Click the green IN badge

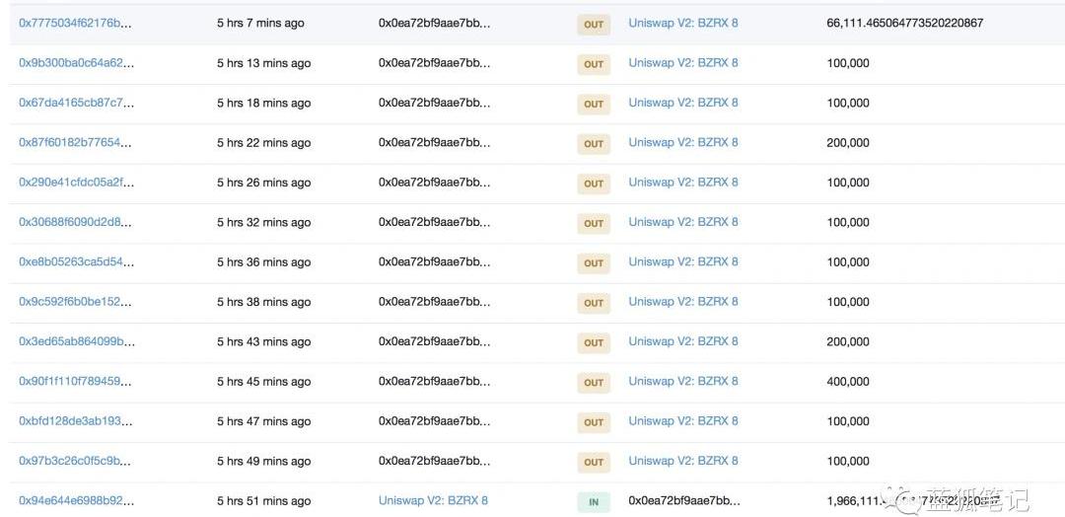coord(594,502)
